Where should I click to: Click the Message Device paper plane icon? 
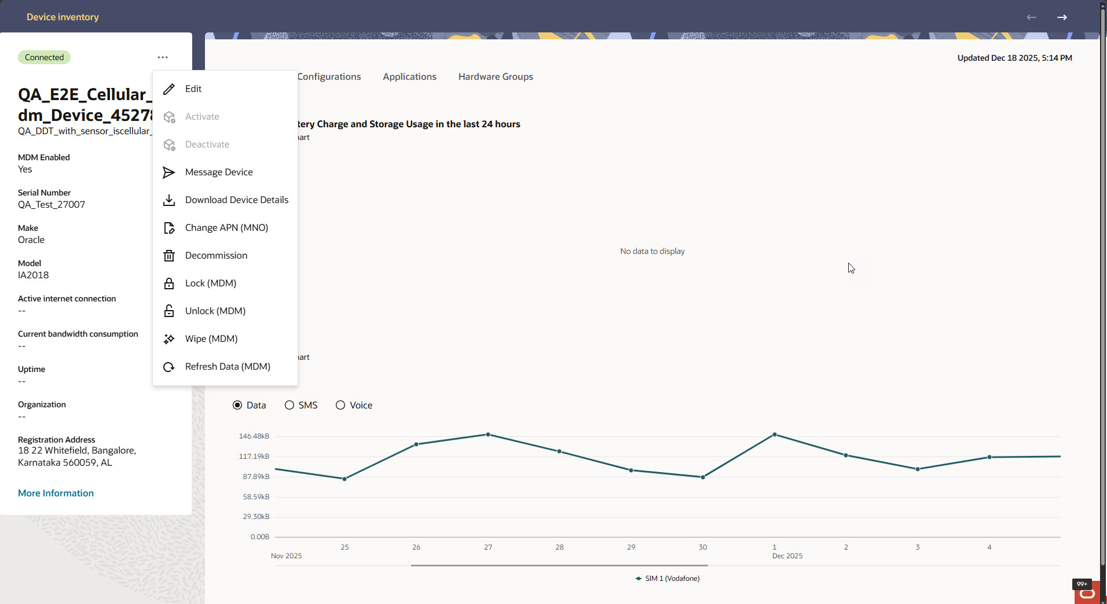[x=168, y=172]
